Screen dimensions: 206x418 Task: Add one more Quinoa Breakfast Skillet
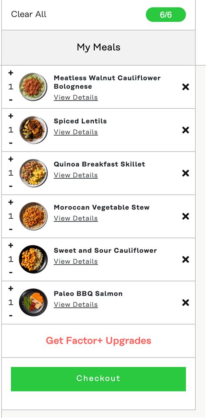11,159
